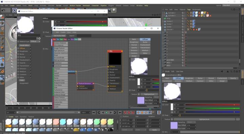Open the Layout dropdown in the menu bar
244x134 pixels.
tap(231, 5)
